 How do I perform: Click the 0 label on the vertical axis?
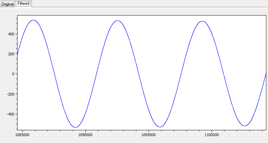click(x=12, y=74)
